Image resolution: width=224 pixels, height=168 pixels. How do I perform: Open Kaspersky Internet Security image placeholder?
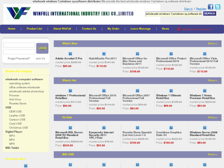click(x=104, y=128)
